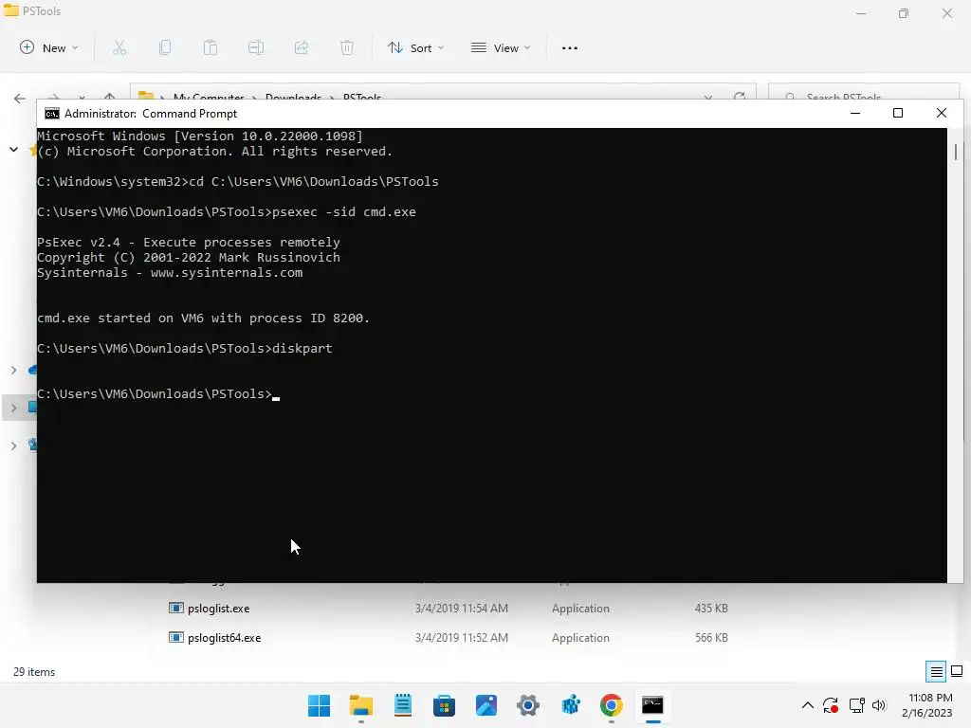Go back with the File Explorer back arrow
The width and height of the screenshot is (971, 728).
[x=20, y=99]
